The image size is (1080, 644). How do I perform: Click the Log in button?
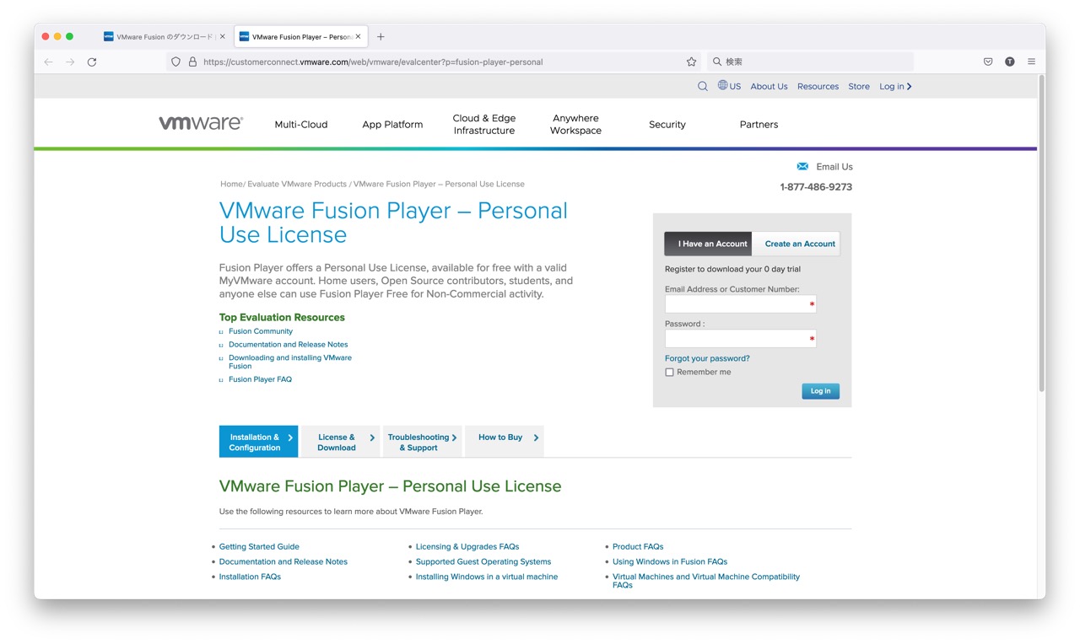[x=820, y=391]
